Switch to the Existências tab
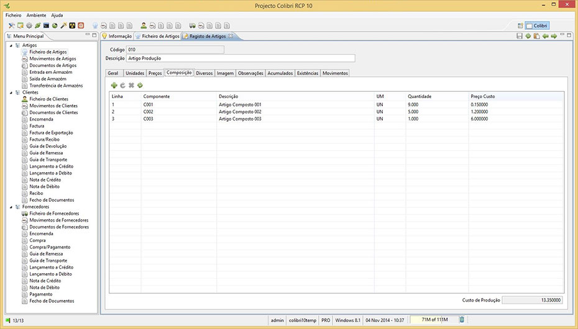This screenshot has width=578, height=329. point(308,73)
